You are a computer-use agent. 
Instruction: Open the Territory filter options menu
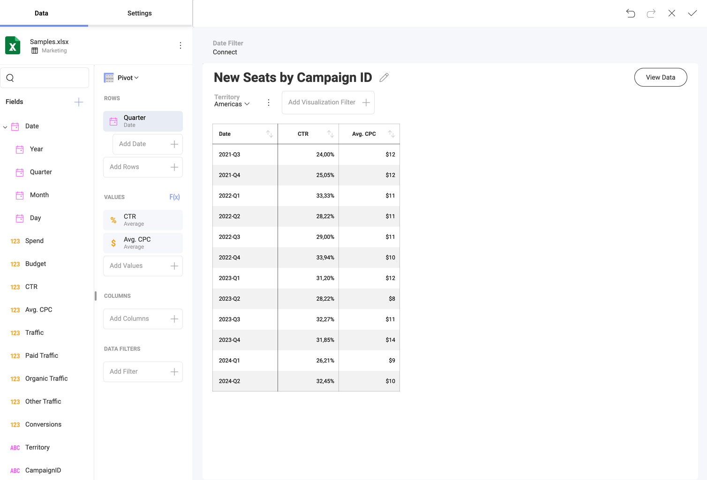point(269,103)
